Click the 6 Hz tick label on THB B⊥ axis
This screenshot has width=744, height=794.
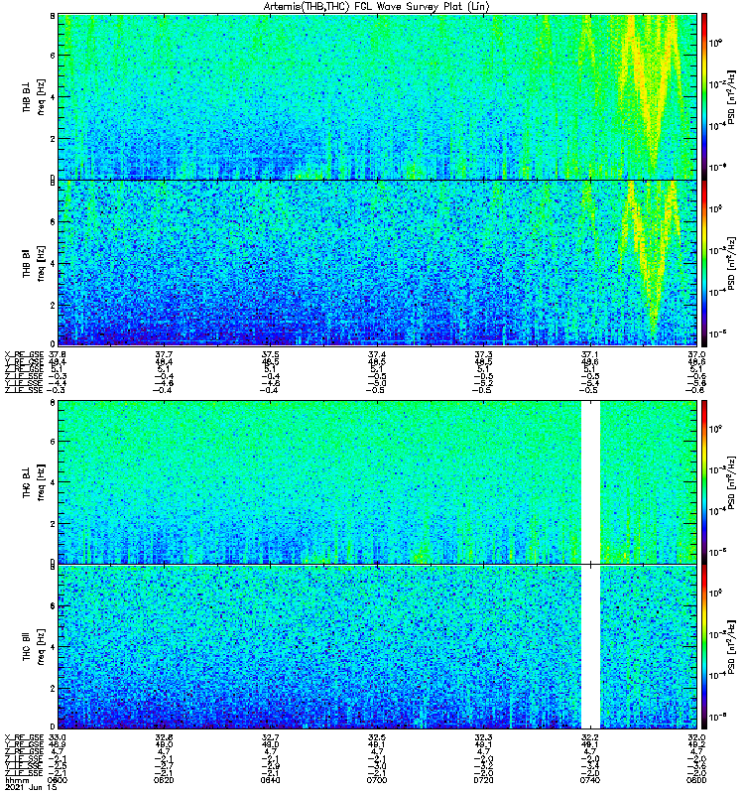53,56
